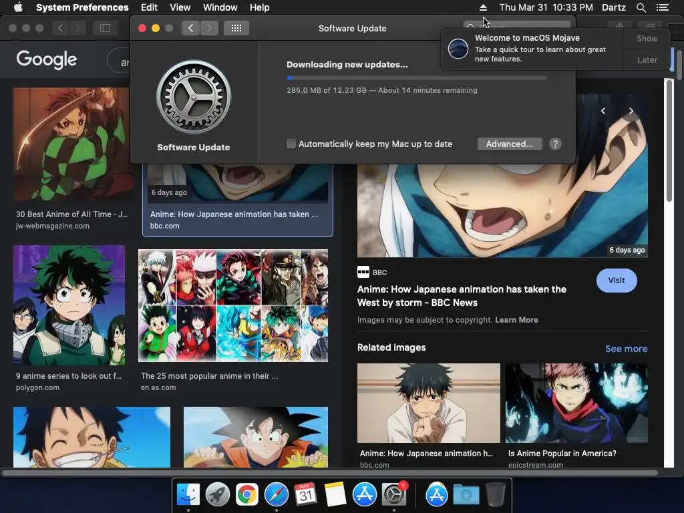684x513 pixels.
Task: Click the Google search input field
Action: point(119,59)
